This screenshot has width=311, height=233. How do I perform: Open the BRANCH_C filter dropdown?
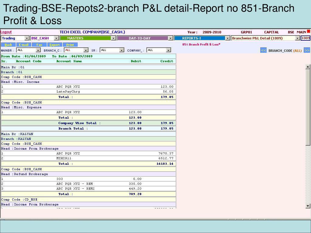click(86, 50)
